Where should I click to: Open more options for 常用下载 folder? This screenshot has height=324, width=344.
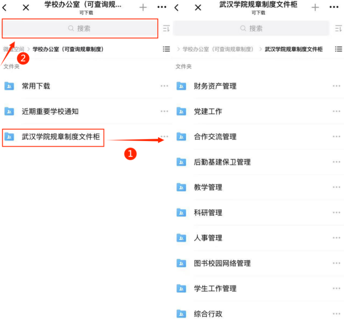click(x=164, y=86)
